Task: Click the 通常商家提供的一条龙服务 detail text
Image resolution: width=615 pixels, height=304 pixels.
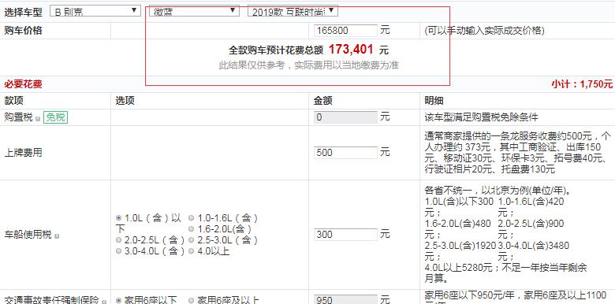Action: 517,153
